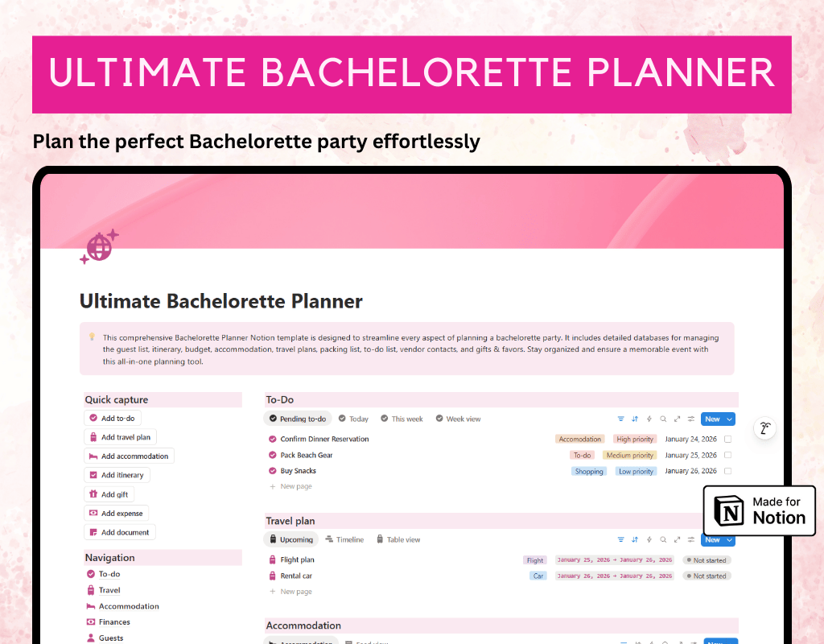Screen dimensions: 824x644
Task: Open Low priority tag dropdown
Action: click(x=636, y=472)
